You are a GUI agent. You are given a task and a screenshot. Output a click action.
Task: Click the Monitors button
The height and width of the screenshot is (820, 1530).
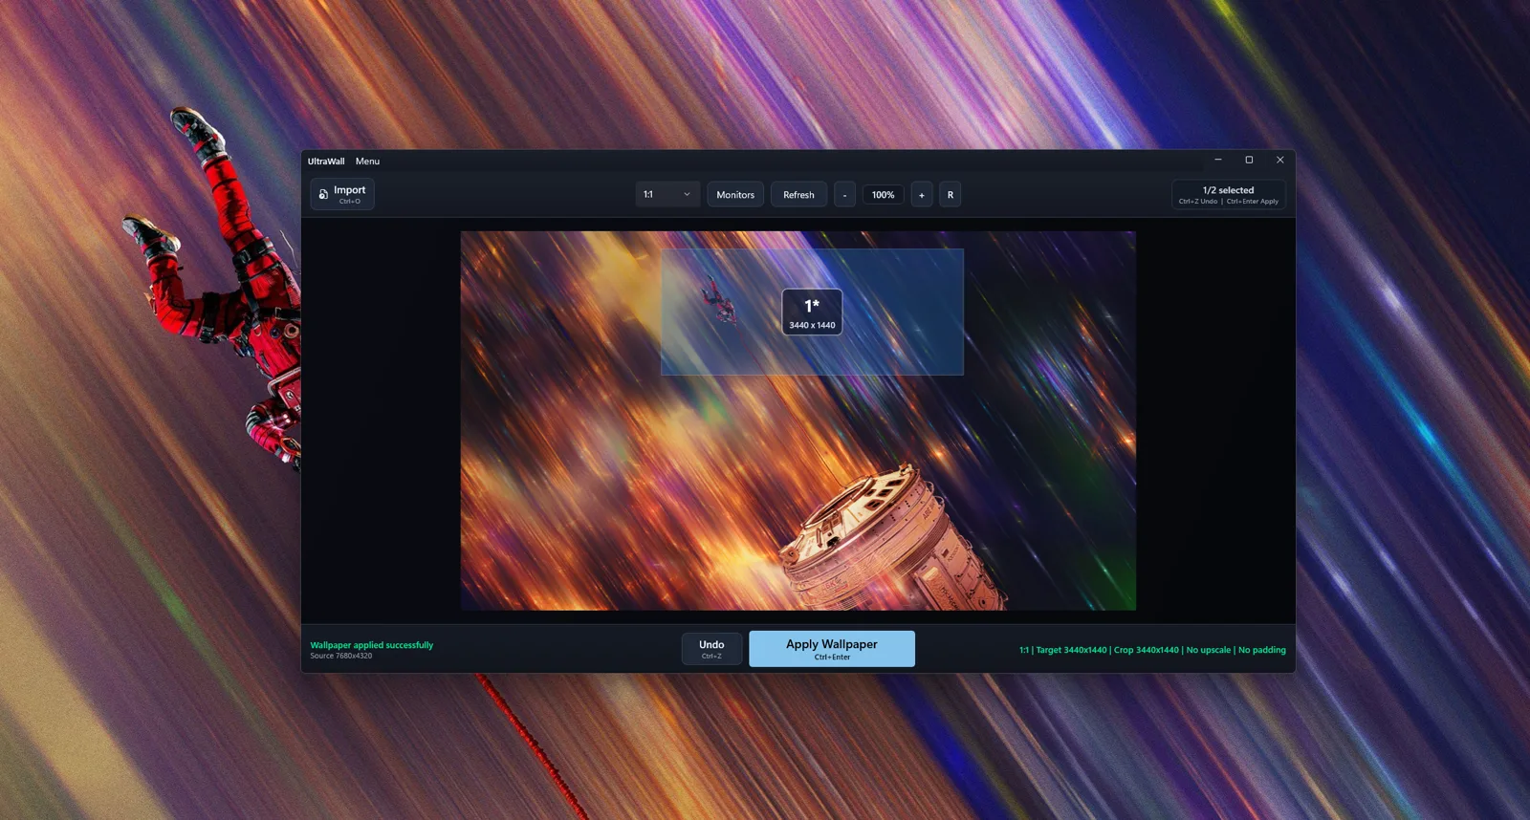point(735,194)
